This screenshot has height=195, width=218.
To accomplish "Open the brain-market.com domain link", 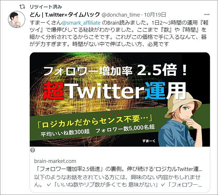I will click(55, 161).
